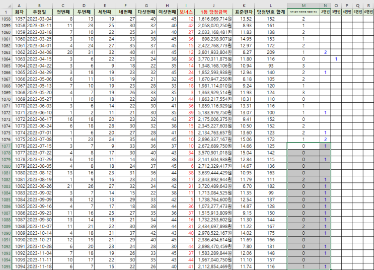Click the 4연번 header cell

coord(347,12)
